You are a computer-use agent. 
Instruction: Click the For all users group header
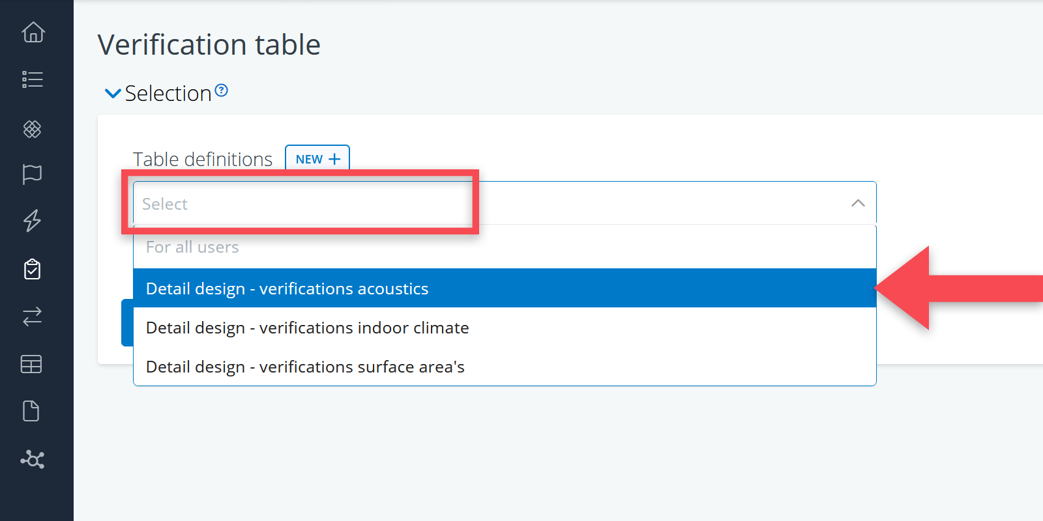click(x=192, y=247)
